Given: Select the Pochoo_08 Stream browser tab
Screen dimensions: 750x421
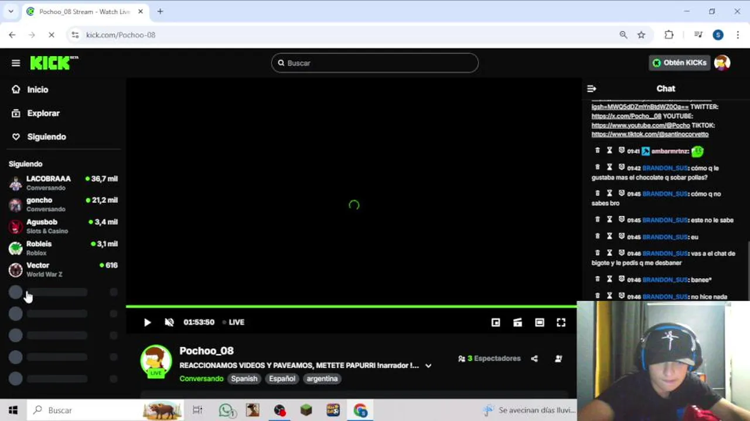Looking at the screenshot, I should 85,12.
